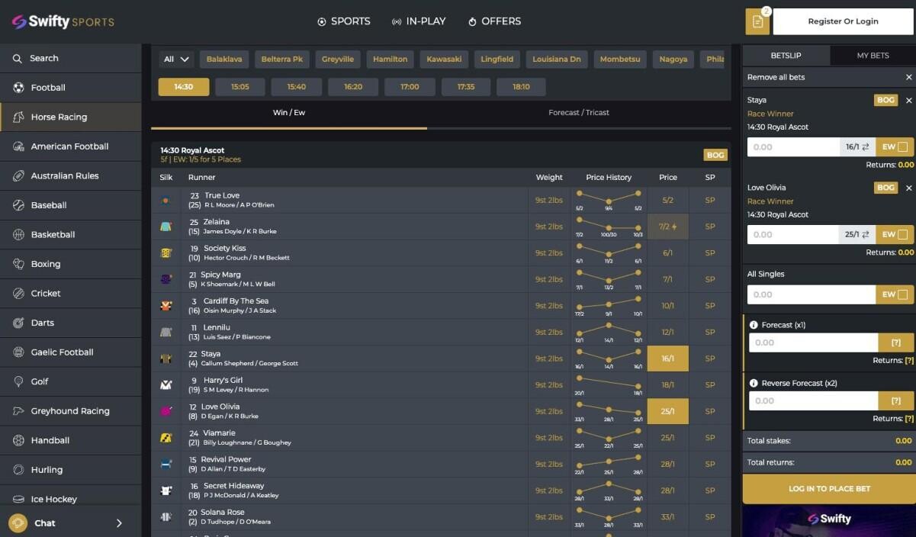Open the Basketball sport category
The height and width of the screenshot is (537, 916).
pyautogui.click(x=52, y=234)
